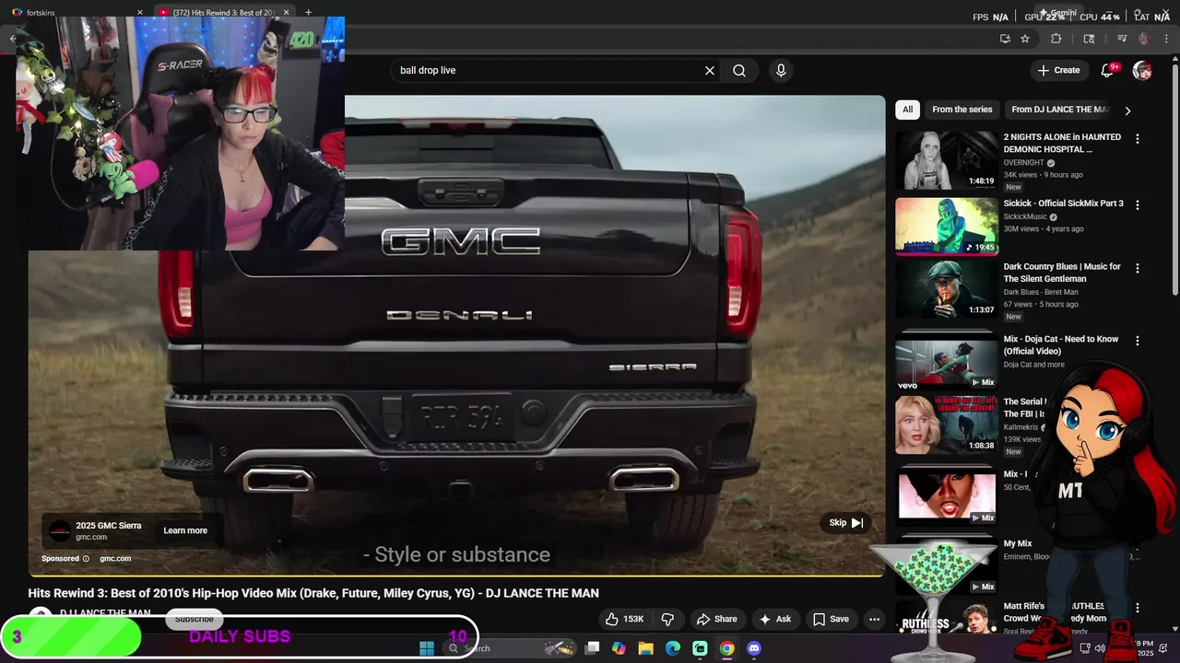Viewport: 1180px width, 663px height.
Task: Open options for Dark Country Blues video
Action: [x=1137, y=268]
